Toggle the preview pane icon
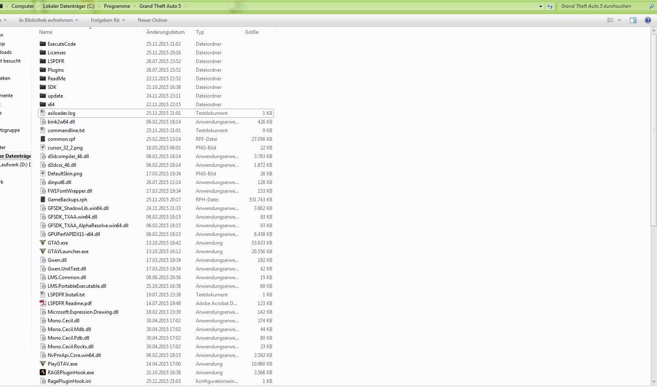Viewport: 657px width, 387px height. coord(633,20)
